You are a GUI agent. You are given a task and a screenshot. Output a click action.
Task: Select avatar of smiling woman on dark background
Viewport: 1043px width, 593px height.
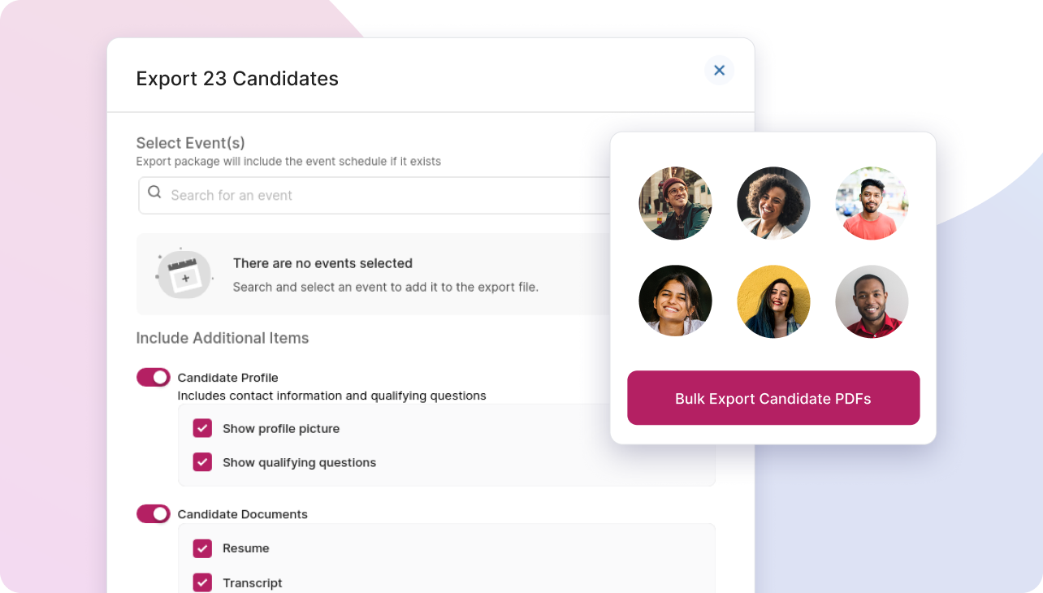[x=675, y=301]
